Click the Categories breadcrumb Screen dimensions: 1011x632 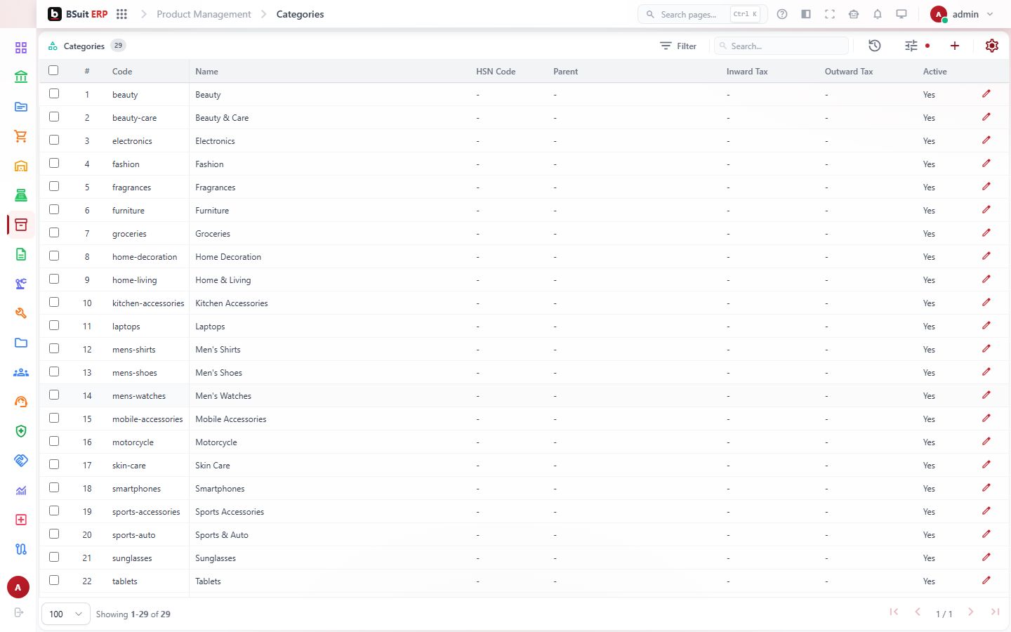point(300,14)
